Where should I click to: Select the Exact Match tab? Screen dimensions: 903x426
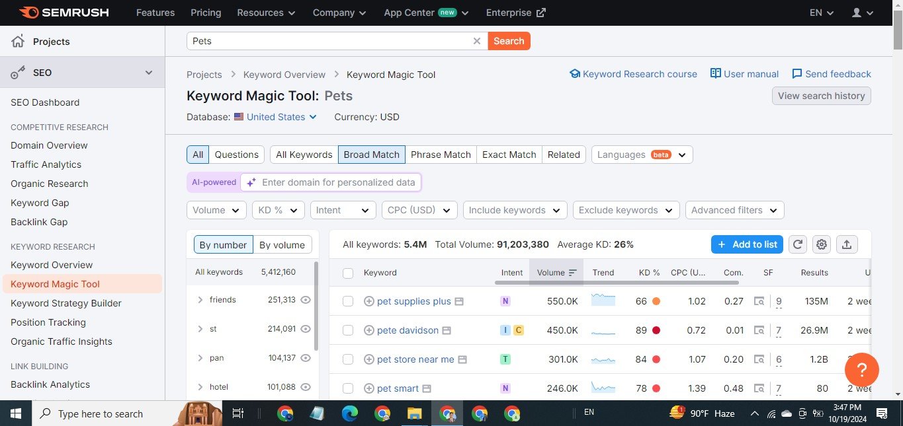tap(509, 155)
